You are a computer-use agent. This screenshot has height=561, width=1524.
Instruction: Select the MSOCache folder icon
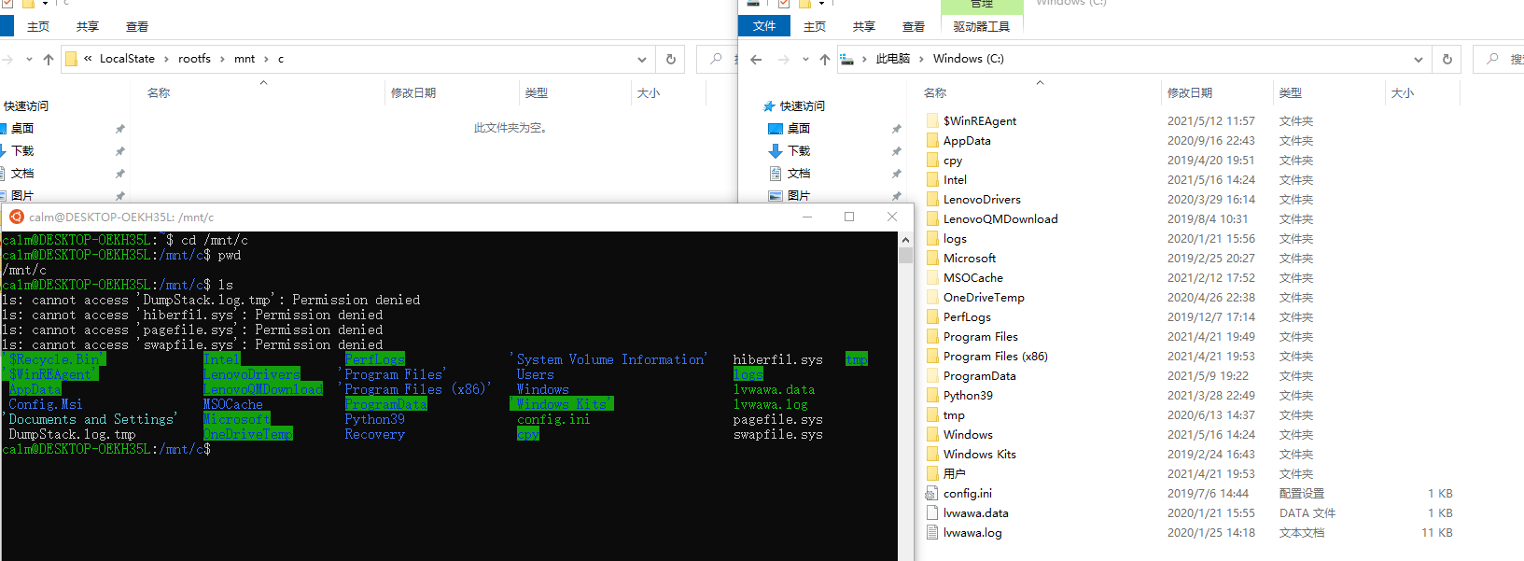931,278
